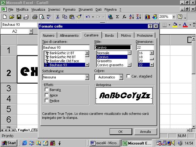This screenshot has height=147, width=196.
Task: Click the Dimensione size input field
Action: [145, 47]
